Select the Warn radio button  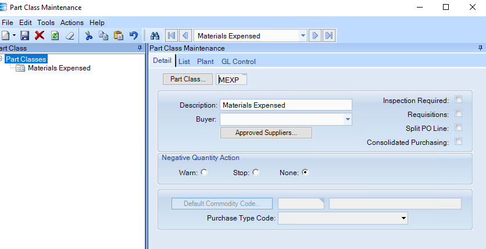click(x=204, y=172)
